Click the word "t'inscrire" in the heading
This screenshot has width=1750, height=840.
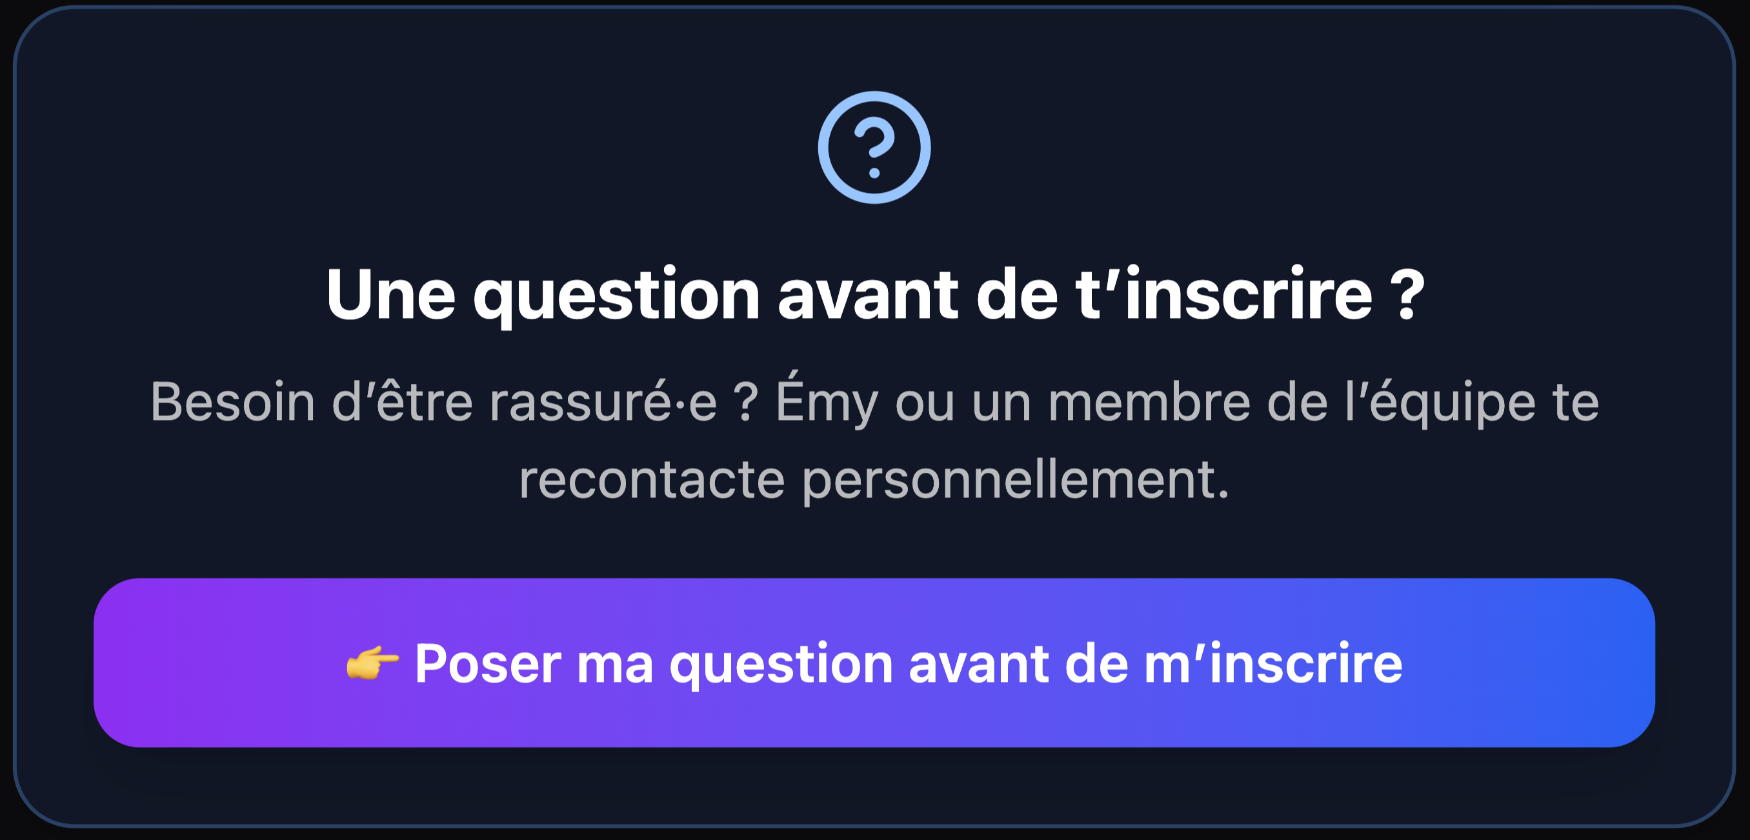tap(1223, 294)
